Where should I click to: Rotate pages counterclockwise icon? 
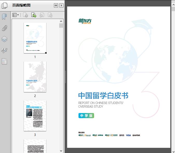click(42, 15)
